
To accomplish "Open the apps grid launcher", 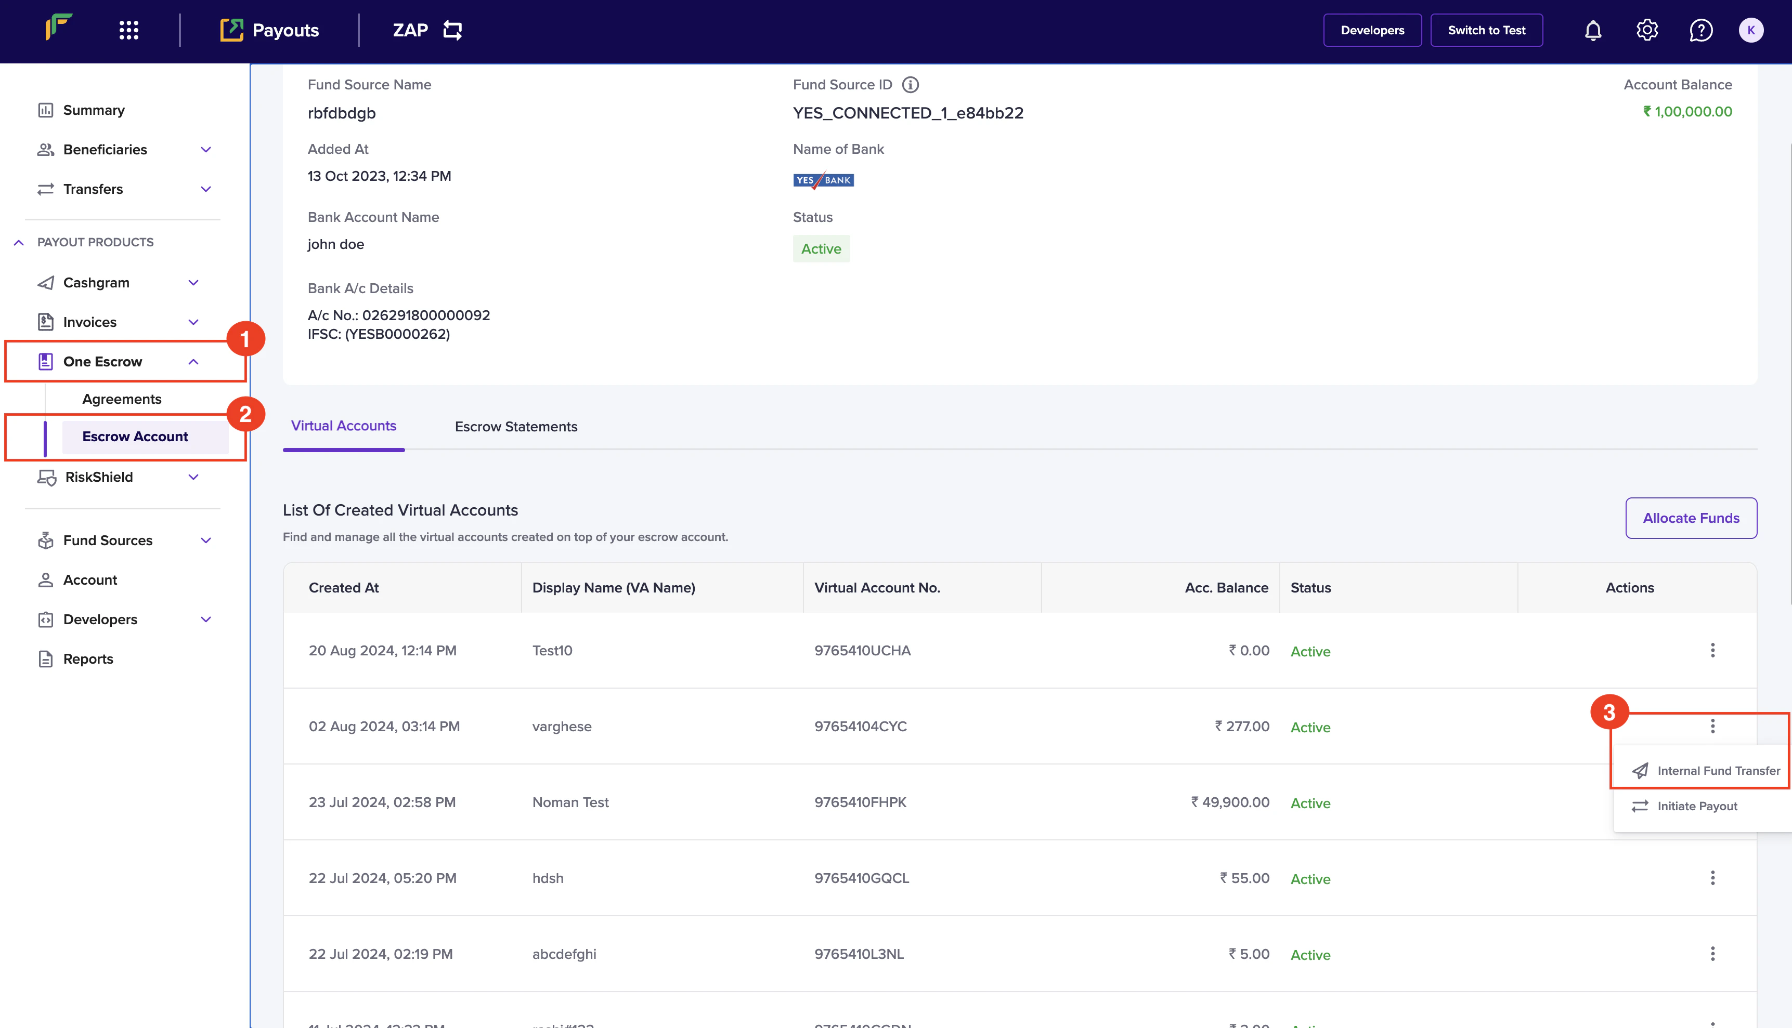I will (128, 30).
